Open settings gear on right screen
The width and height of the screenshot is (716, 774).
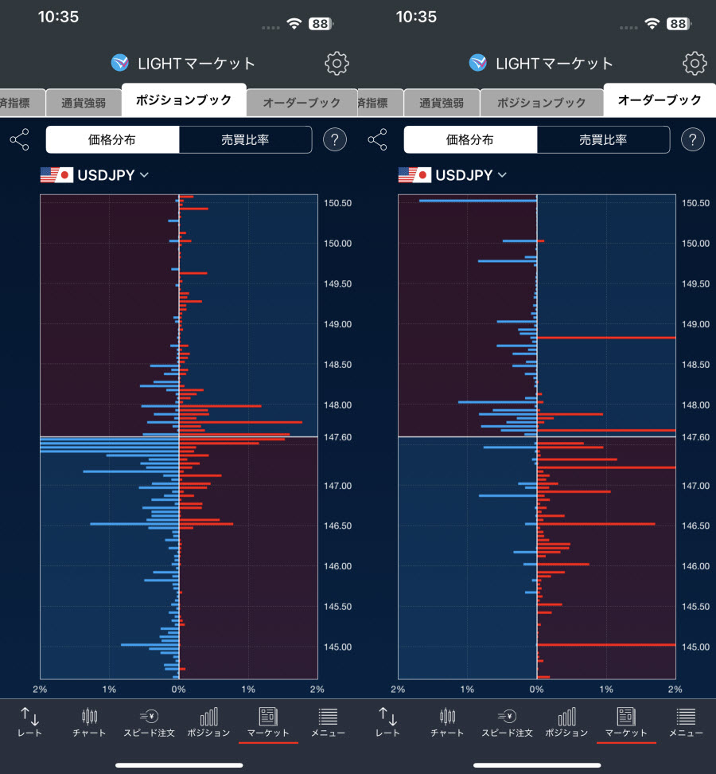[695, 63]
